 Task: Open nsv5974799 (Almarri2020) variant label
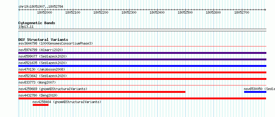41,50
